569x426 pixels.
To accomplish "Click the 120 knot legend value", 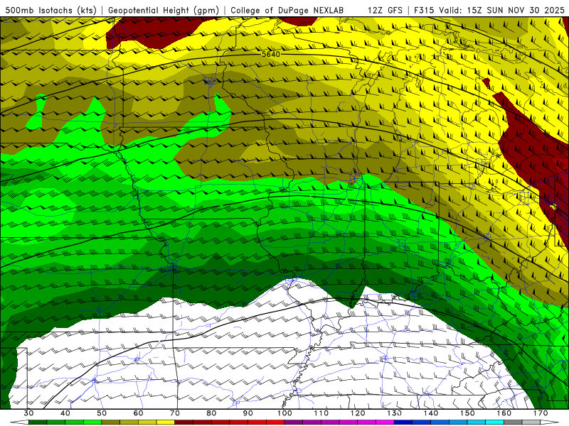I will (x=358, y=413).
